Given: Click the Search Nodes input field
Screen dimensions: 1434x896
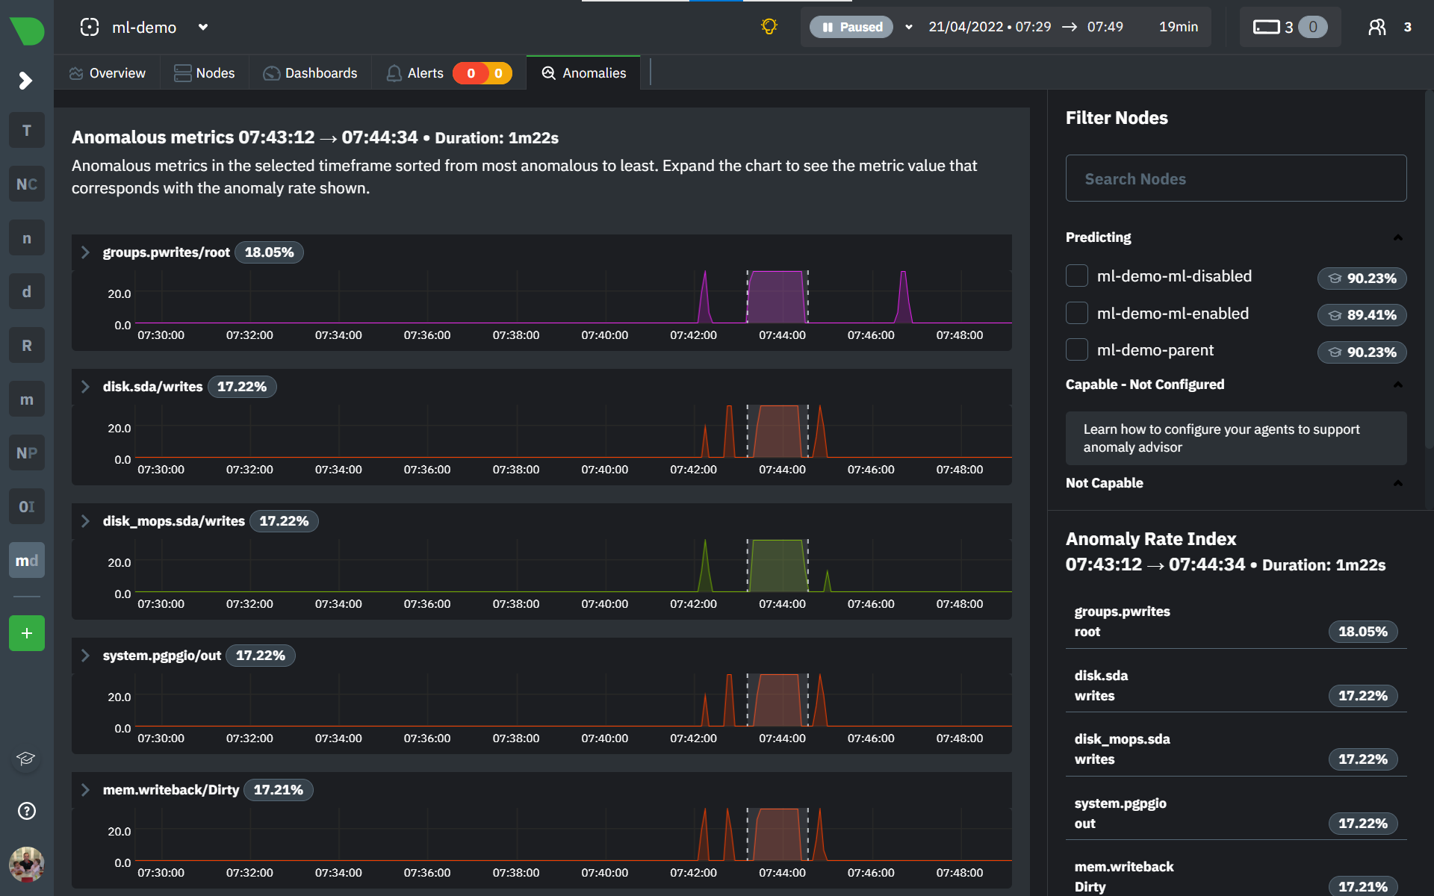Looking at the screenshot, I should pyautogui.click(x=1236, y=178).
